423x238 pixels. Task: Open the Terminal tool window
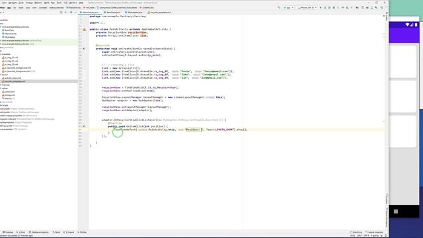coord(8,232)
